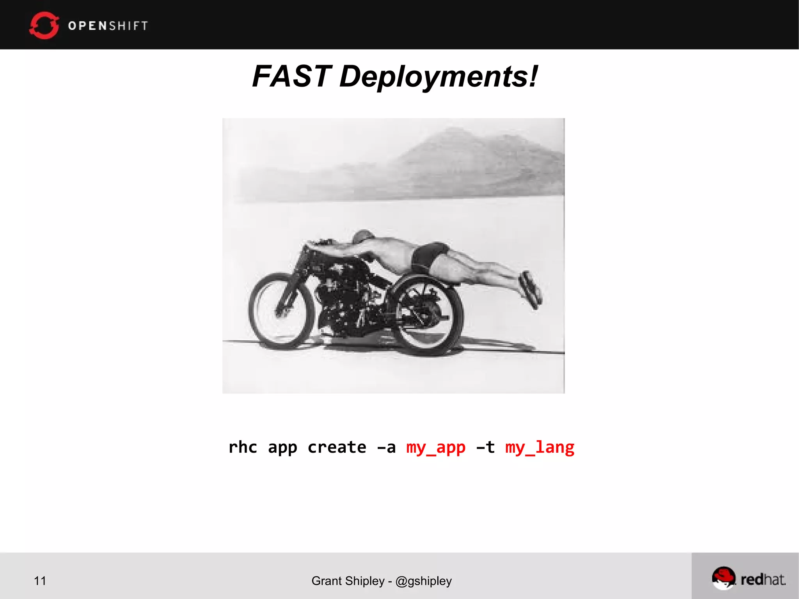Click the Red Hat shadowman hat icon

(x=723, y=578)
